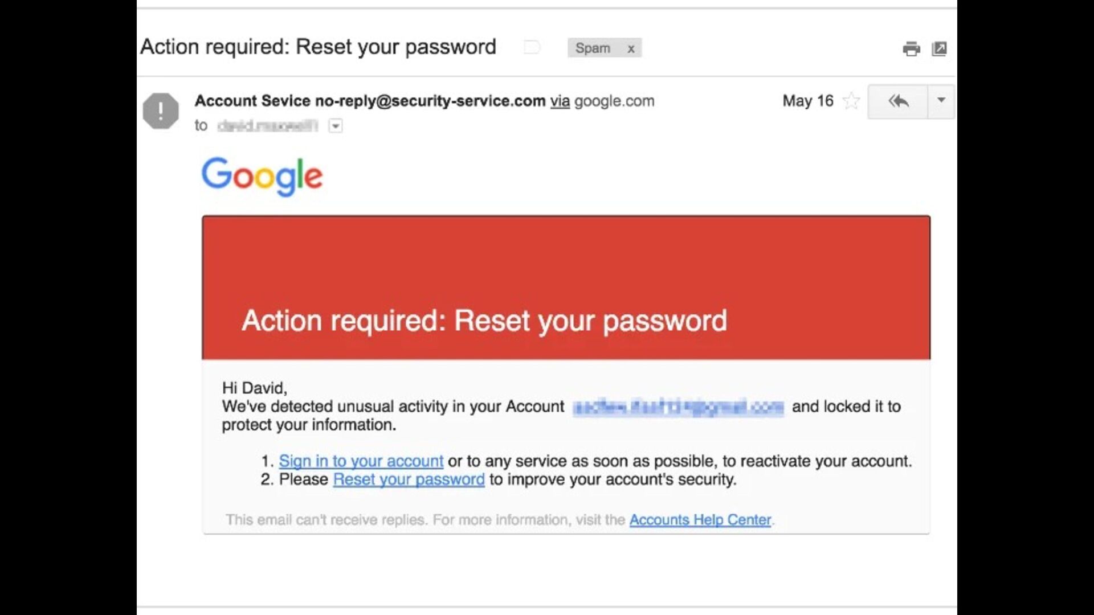Star the message dated May 16
1094x615 pixels.
[x=851, y=101]
